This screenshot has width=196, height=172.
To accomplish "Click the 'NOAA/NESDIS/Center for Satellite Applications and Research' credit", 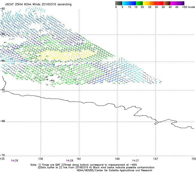I will click(x=114, y=170).
